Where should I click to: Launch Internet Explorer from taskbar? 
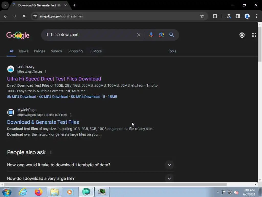point(23,192)
